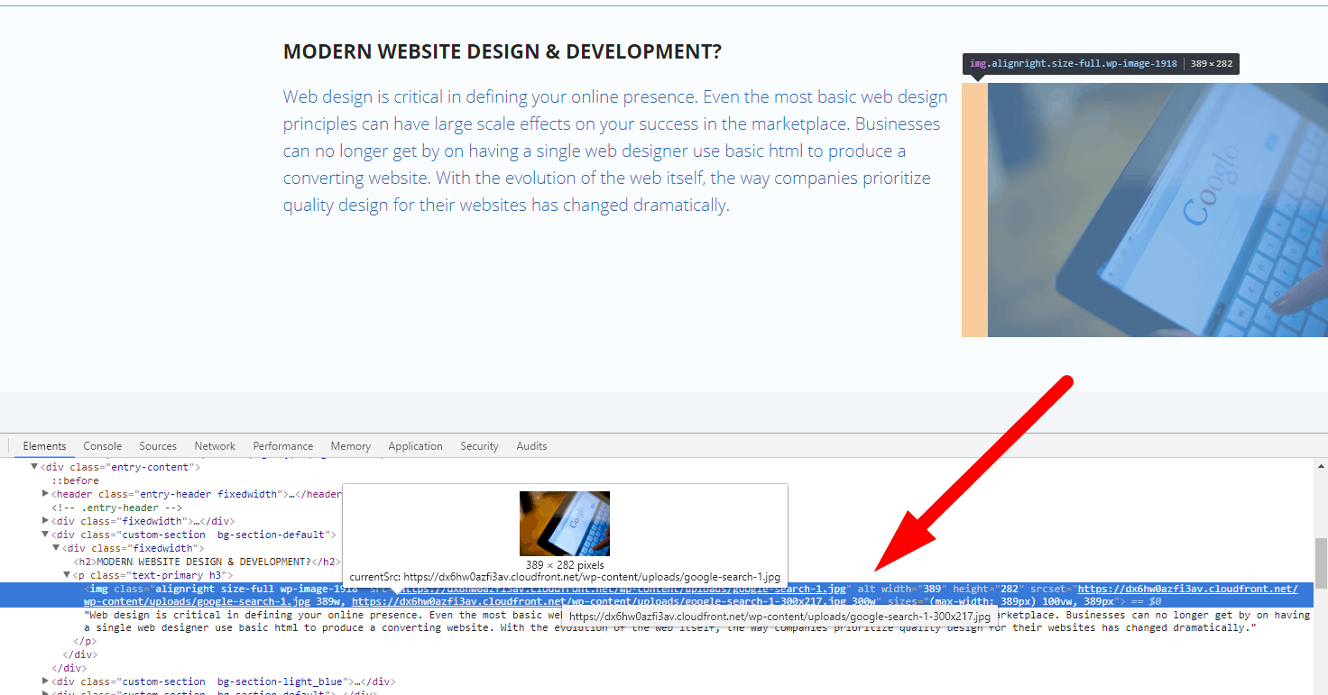1328x695 pixels.
Task: Click the image preview thumbnail in tooltip
Action: point(564,523)
